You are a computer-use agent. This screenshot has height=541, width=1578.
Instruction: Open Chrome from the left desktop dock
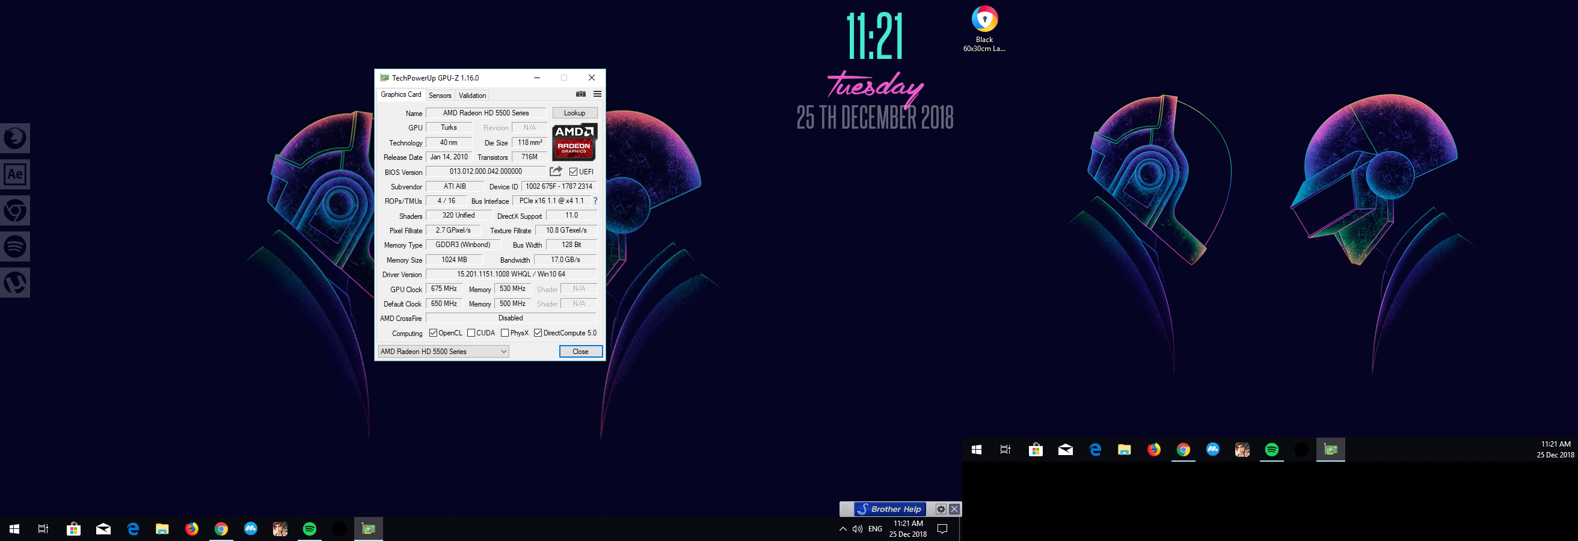15,210
